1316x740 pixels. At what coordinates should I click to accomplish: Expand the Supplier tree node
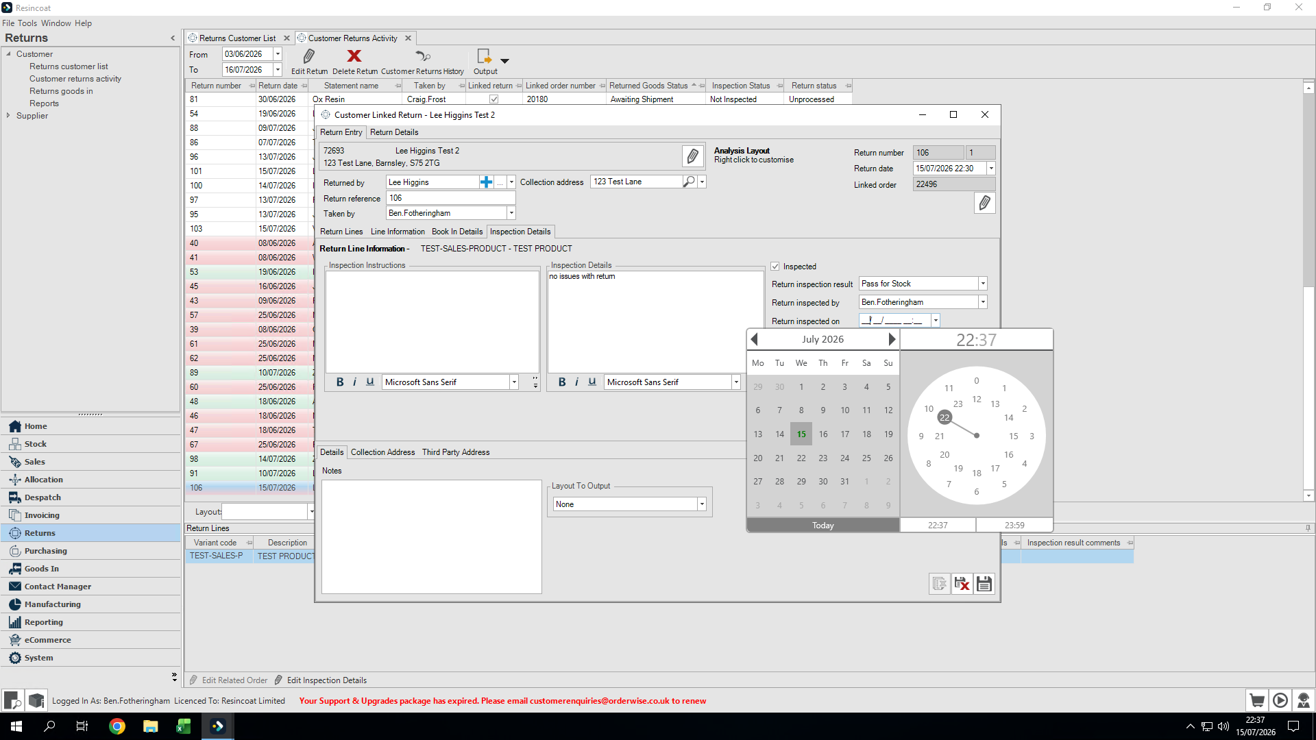[x=8, y=116]
